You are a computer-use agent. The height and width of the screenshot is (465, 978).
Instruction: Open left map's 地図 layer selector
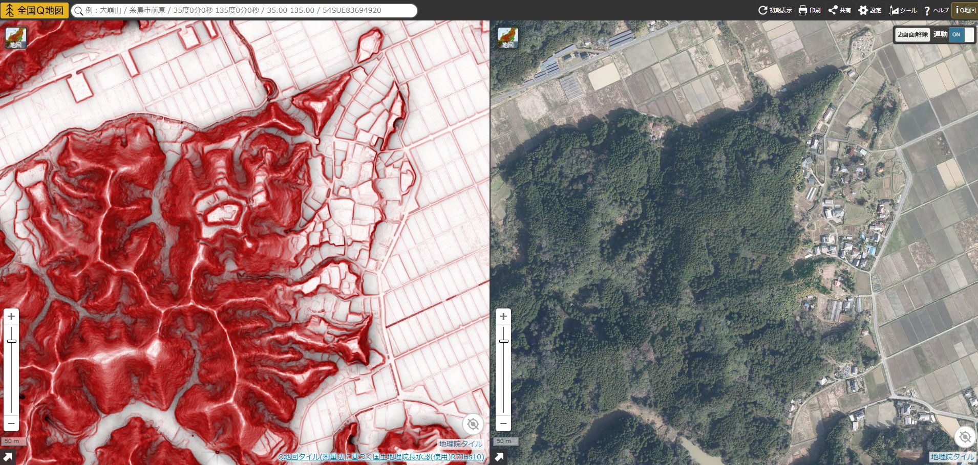pos(16,38)
